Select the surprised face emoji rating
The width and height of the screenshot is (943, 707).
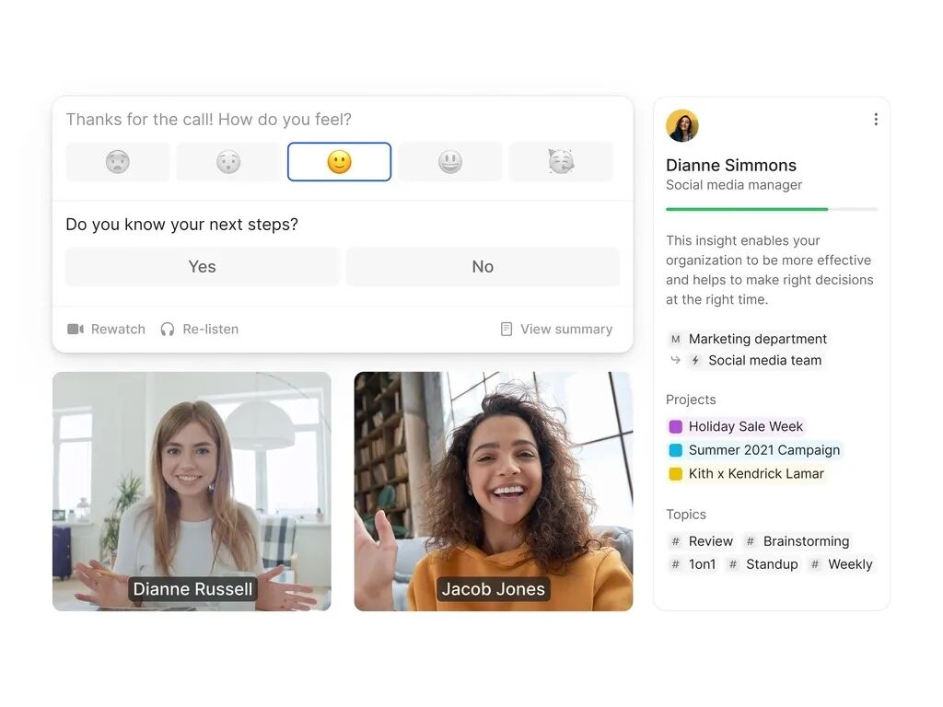point(228,162)
